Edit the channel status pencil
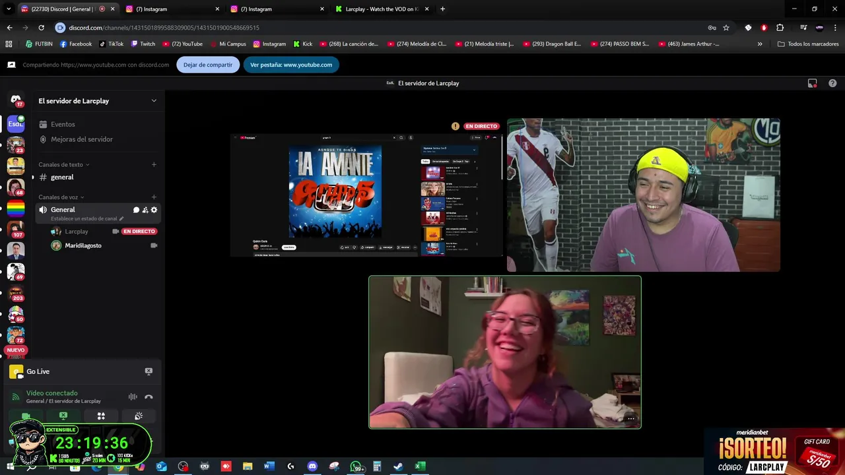The width and height of the screenshot is (845, 475). click(x=121, y=218)
